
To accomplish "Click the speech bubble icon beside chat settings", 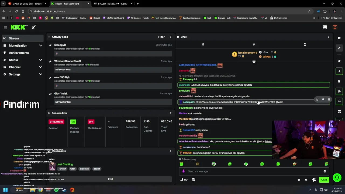I will (299, 180).
